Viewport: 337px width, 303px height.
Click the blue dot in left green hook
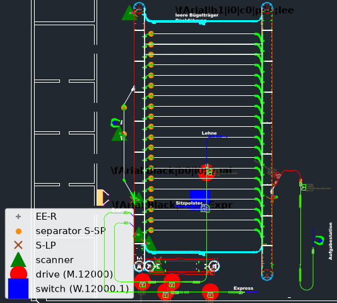pos(114,123)
